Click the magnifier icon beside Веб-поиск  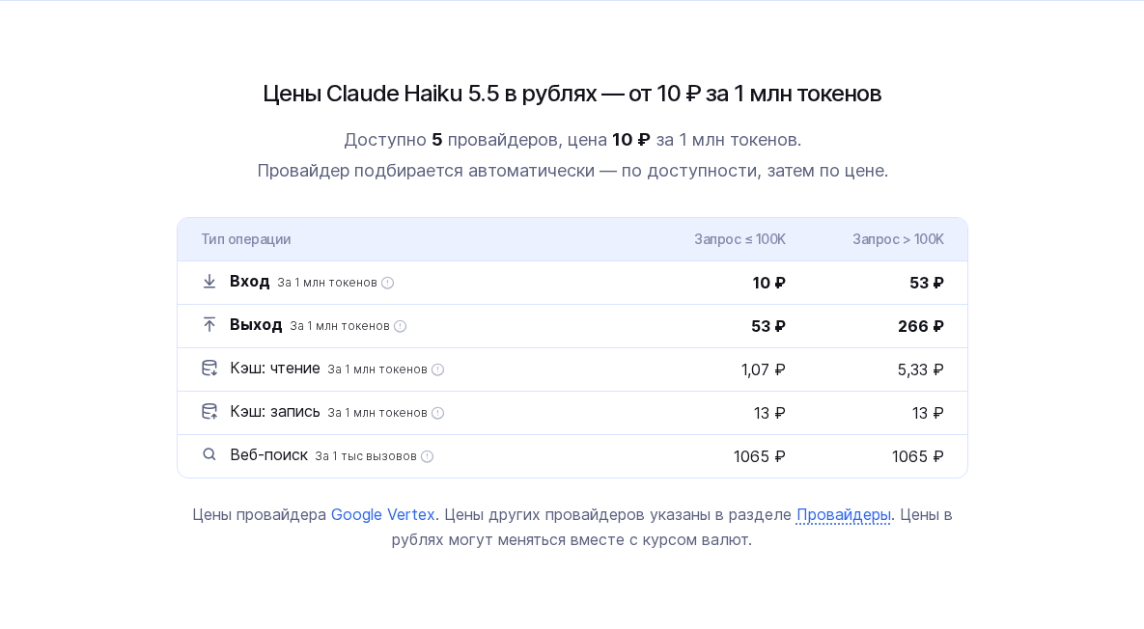point(209,454)
